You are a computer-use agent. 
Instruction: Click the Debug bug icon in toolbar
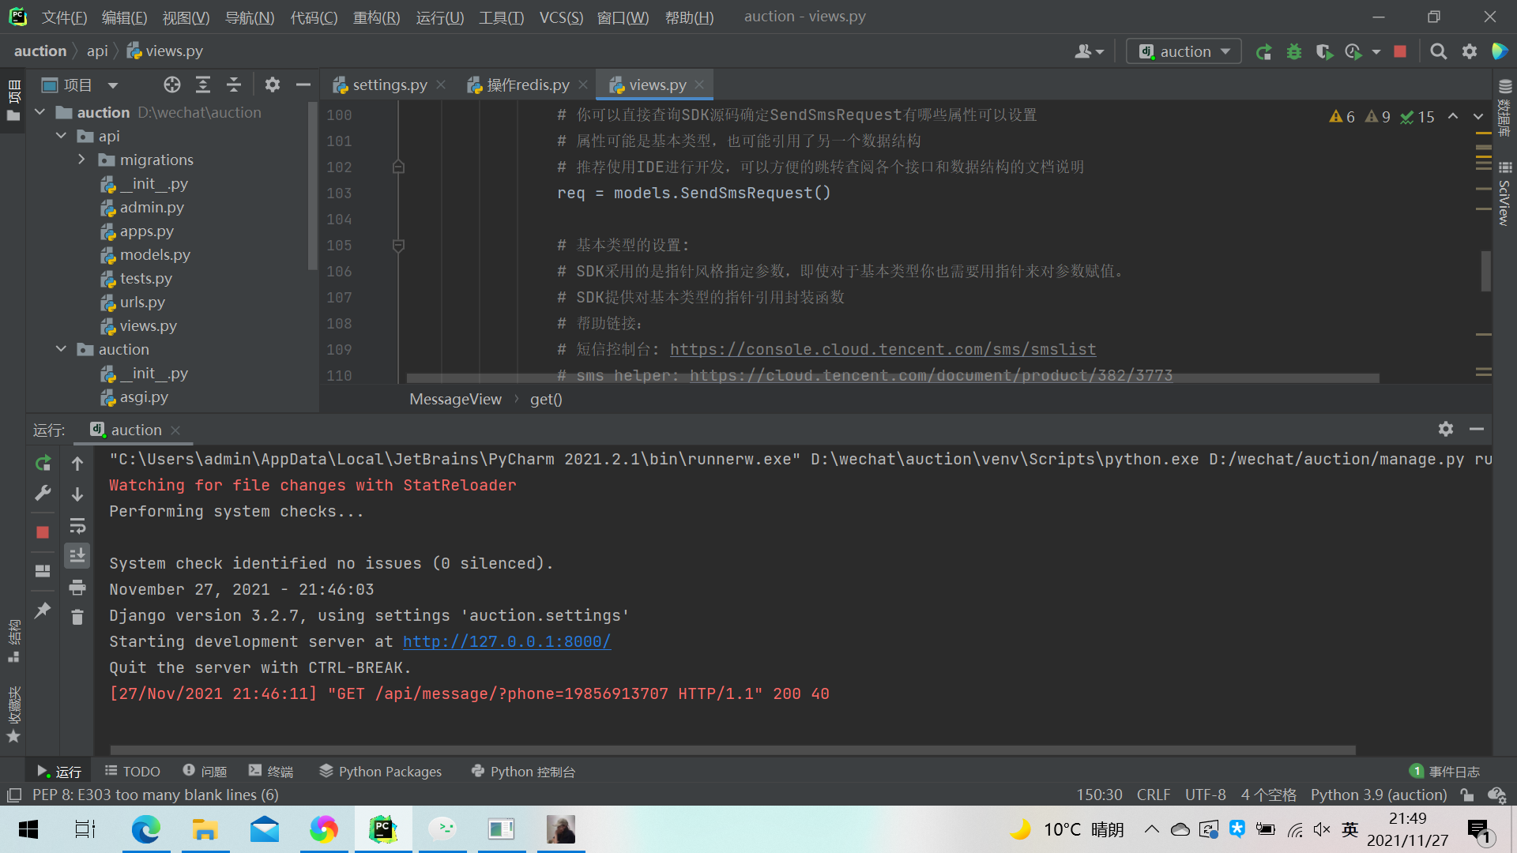(1293, 52)
